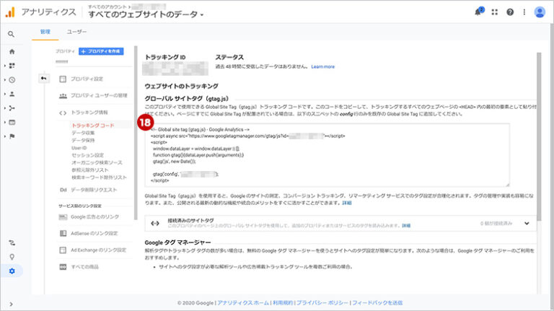The image size is (554, 311).
Task: Open notifications bell icon
Action: pyautogui.click(x=478, y=12)
